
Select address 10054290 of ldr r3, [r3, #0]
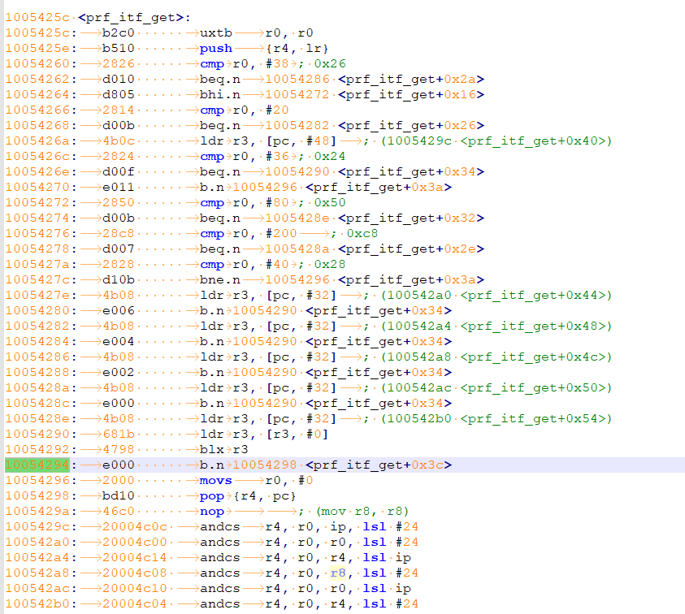click(37, 434)
